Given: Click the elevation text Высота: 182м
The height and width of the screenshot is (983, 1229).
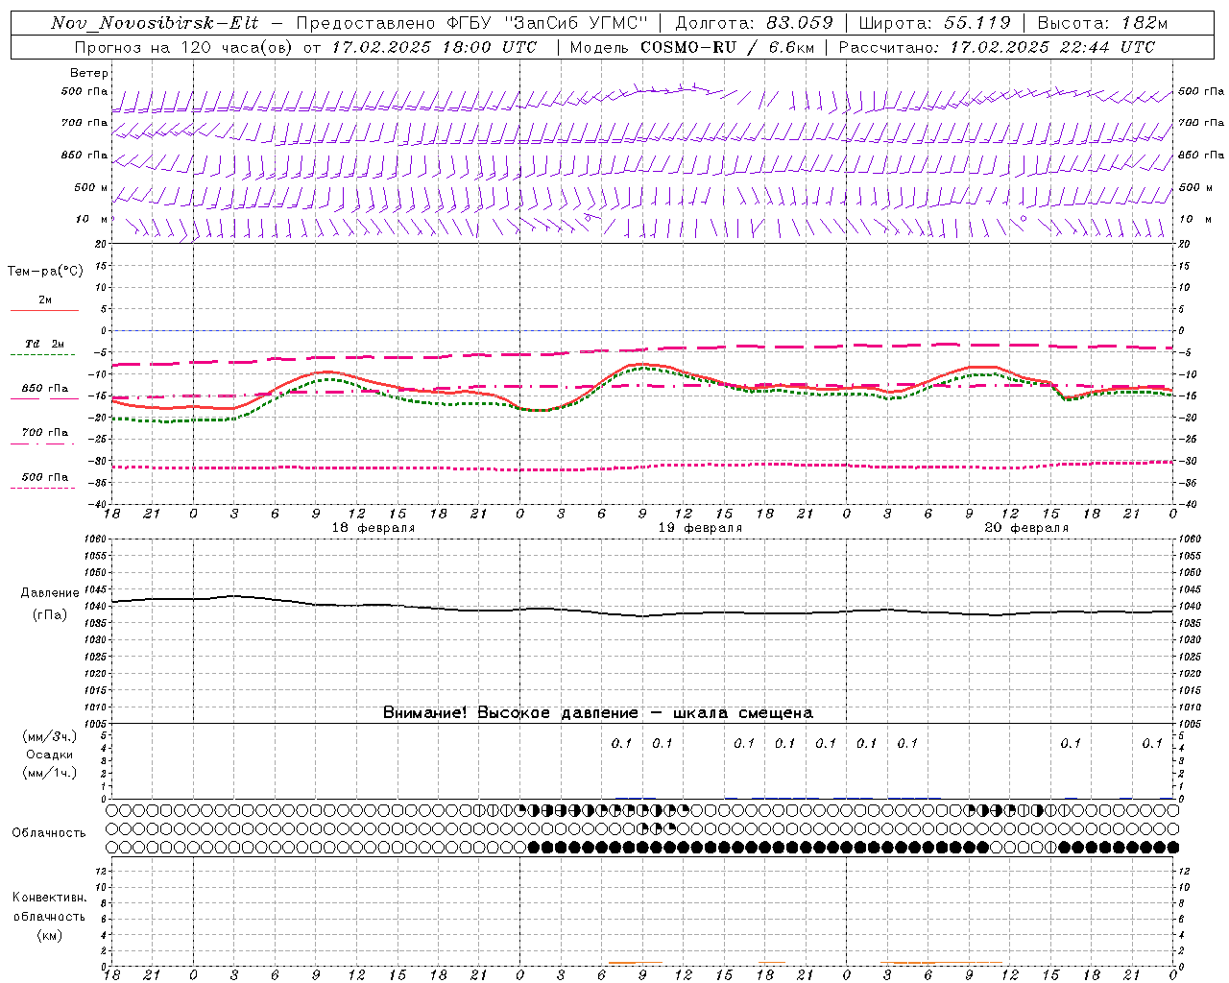Looking at the screenshot, I should (x=1102, y=23).
